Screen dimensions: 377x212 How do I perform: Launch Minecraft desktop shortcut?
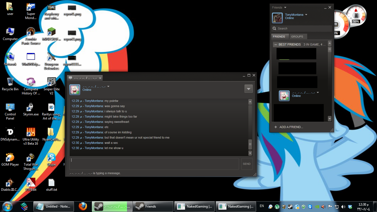(51, 34)
